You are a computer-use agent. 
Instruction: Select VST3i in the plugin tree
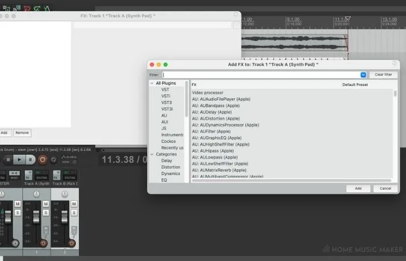click(x=167, y=109)
